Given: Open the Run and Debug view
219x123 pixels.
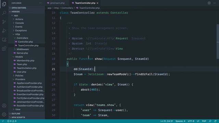Looking at the screenshot, I should [4, 31].
